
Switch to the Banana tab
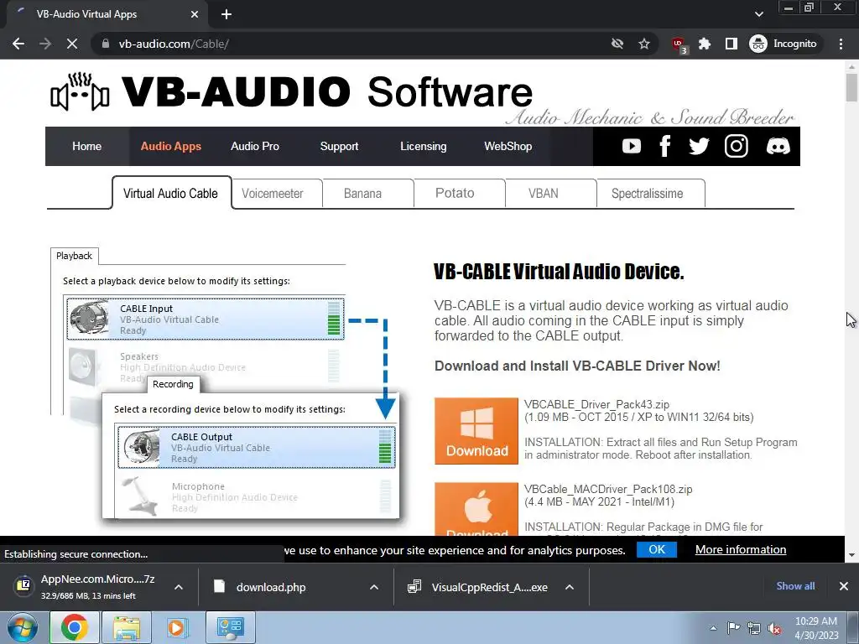click(368, 194)
